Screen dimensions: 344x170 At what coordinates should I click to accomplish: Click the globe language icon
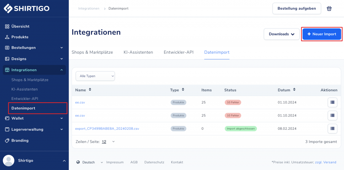click(78, 162)
